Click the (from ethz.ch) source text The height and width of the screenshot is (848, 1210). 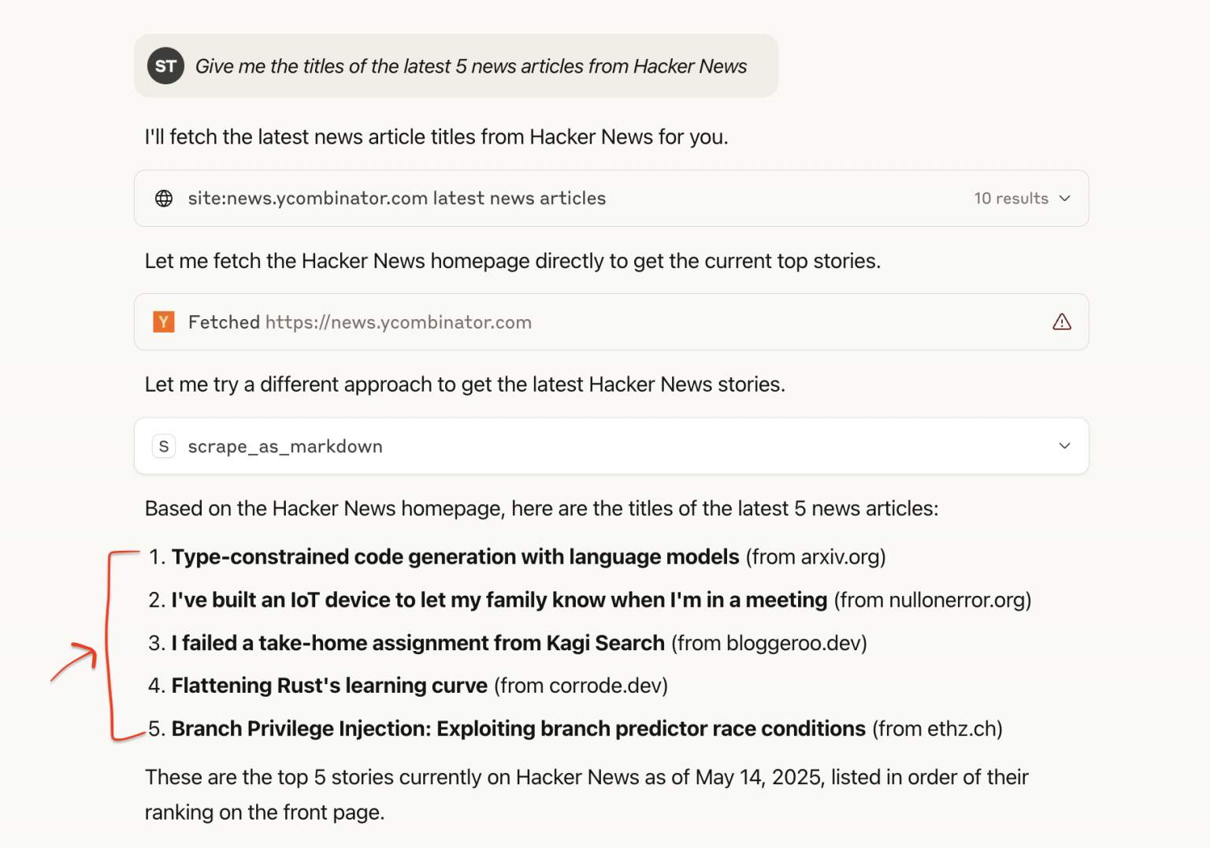coord(937,729)
